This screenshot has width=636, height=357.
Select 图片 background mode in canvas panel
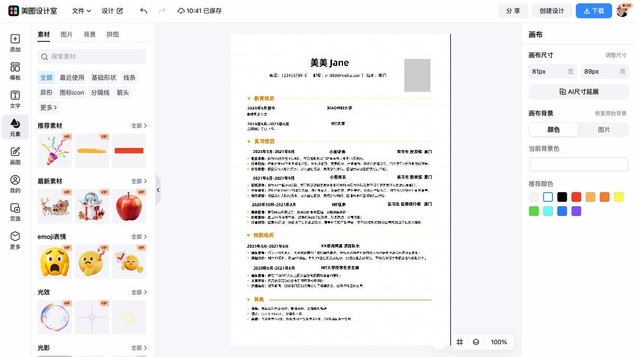click(x=604, y=130)
